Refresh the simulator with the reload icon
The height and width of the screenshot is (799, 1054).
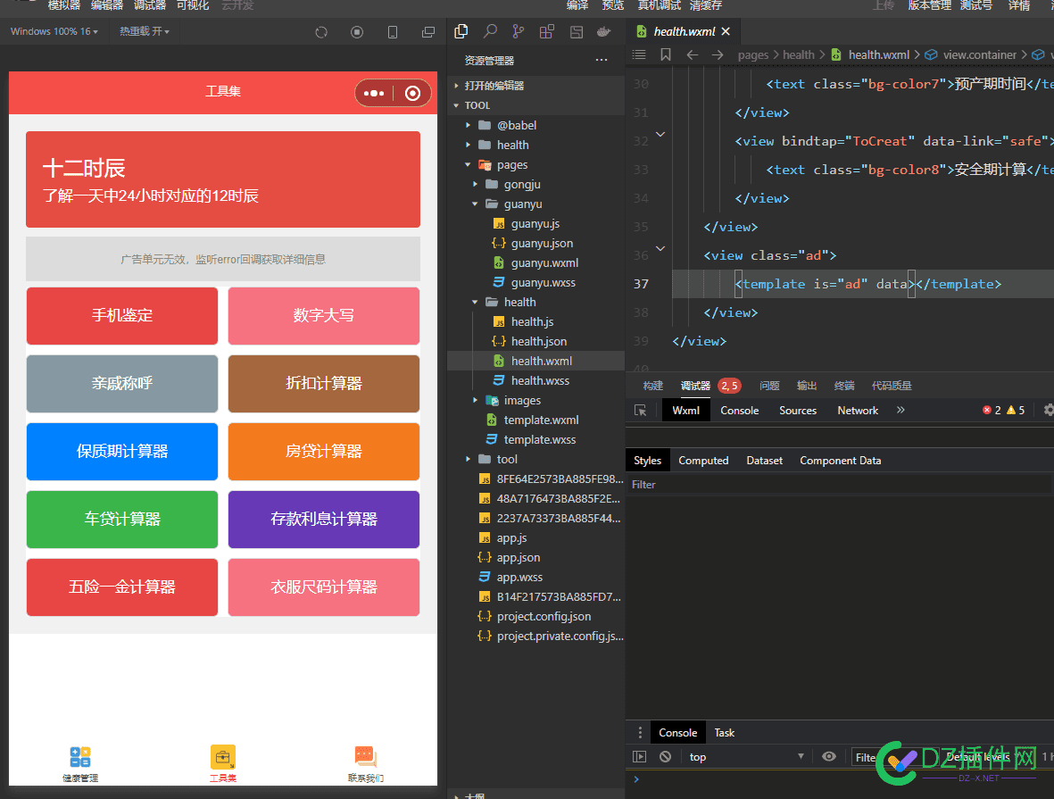coord(321,31)
